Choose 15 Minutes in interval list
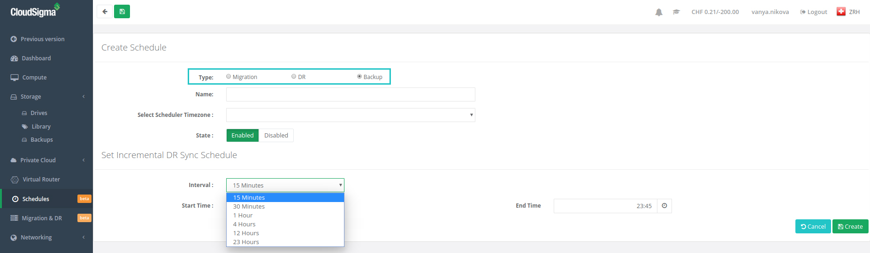Screen dimensions: 870x253 [x=285, y=197]
